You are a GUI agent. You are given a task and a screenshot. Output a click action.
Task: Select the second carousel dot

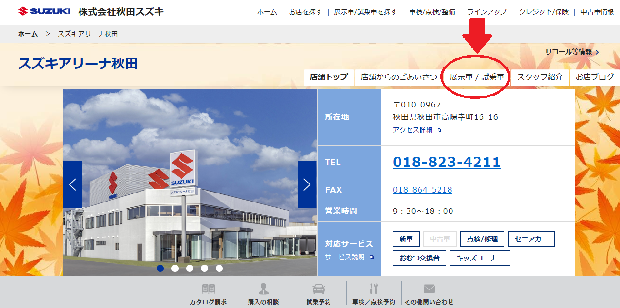coord(175,268)
